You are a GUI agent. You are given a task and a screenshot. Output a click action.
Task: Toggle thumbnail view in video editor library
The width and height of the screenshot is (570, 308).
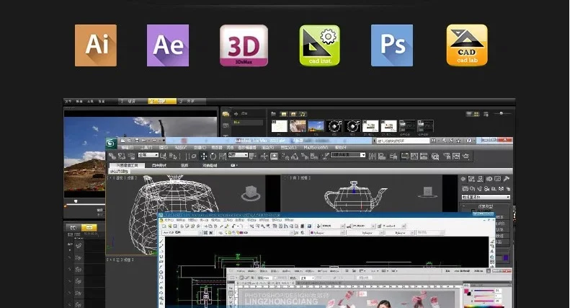(x=476, y=114)
